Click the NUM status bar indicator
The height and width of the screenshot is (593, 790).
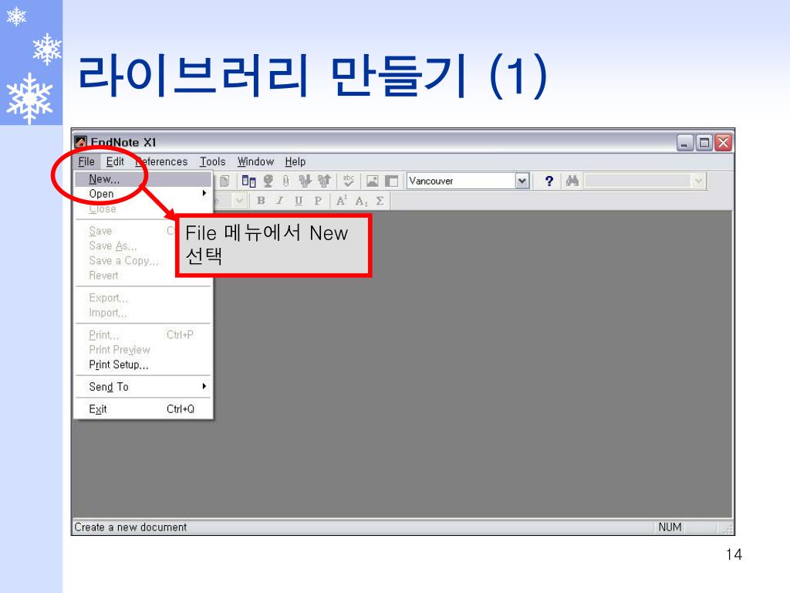pos(670,527)
